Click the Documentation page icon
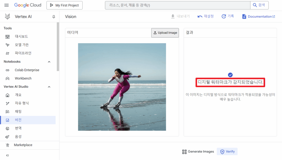The height and width of the screenshot is (160, 282). click(244, 16)
